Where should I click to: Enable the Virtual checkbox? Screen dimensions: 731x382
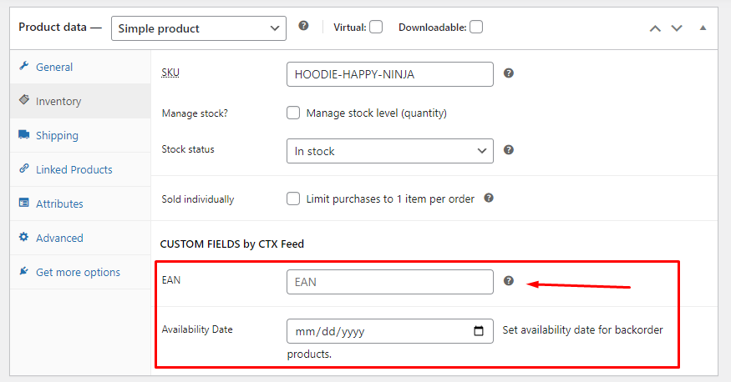click(x=376, y=27)
